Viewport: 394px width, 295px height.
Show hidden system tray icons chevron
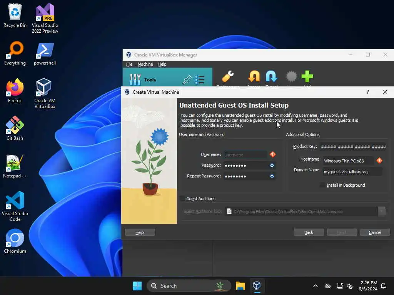pyautogui.click(x=316, y=286)
